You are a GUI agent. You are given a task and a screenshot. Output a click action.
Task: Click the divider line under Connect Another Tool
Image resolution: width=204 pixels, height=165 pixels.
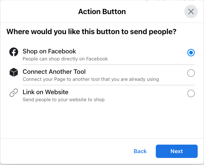pos(109,85)
